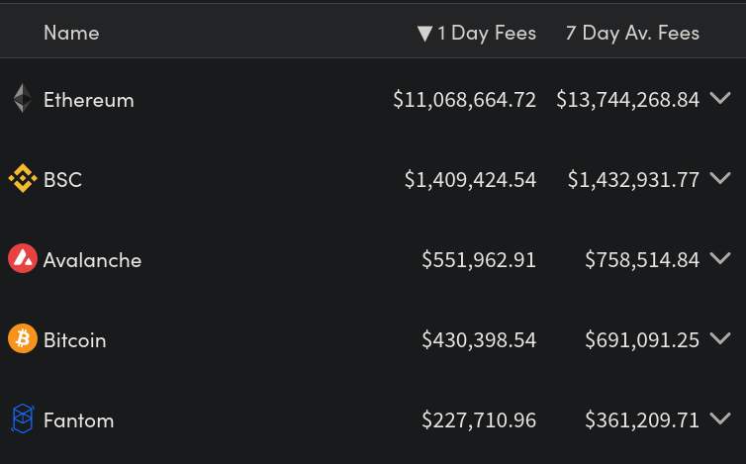Expand the Fantom row chevron

click(x=721, y=418)
